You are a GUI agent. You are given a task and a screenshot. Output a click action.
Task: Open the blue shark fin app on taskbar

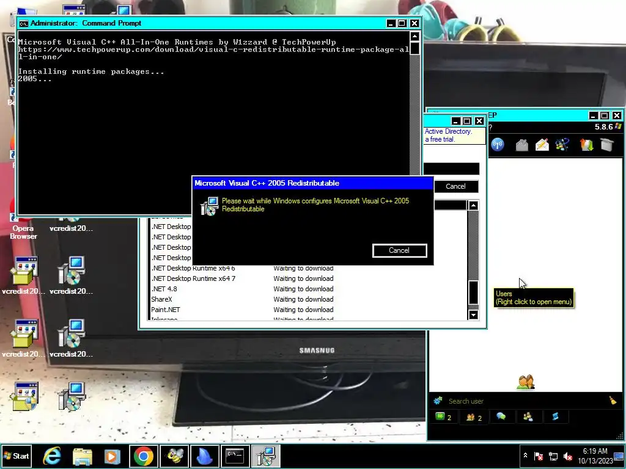pos(205,456)
